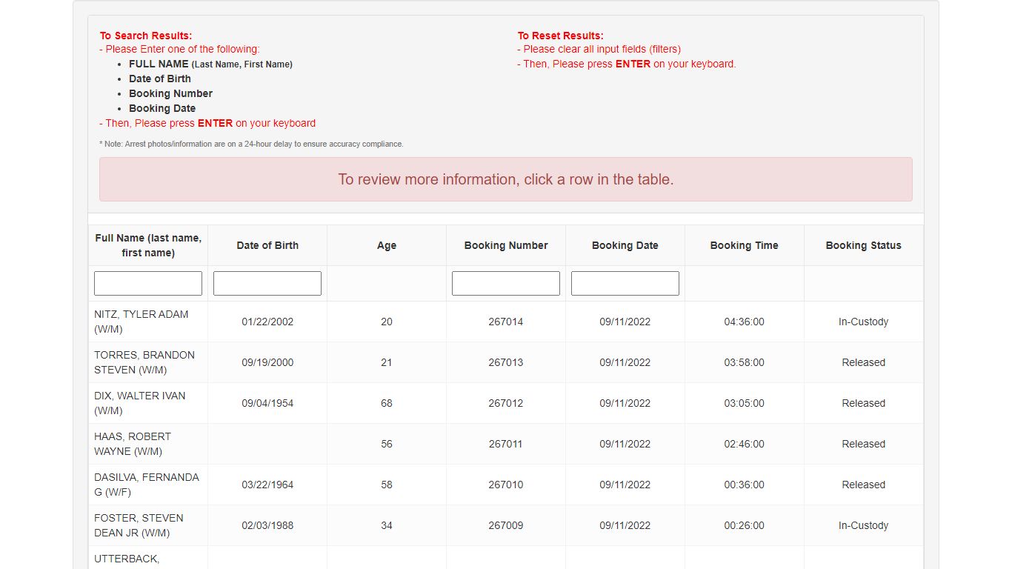Click booking number 267011
Viewport: 1012px width, 569px height.
tap(506, 444)
